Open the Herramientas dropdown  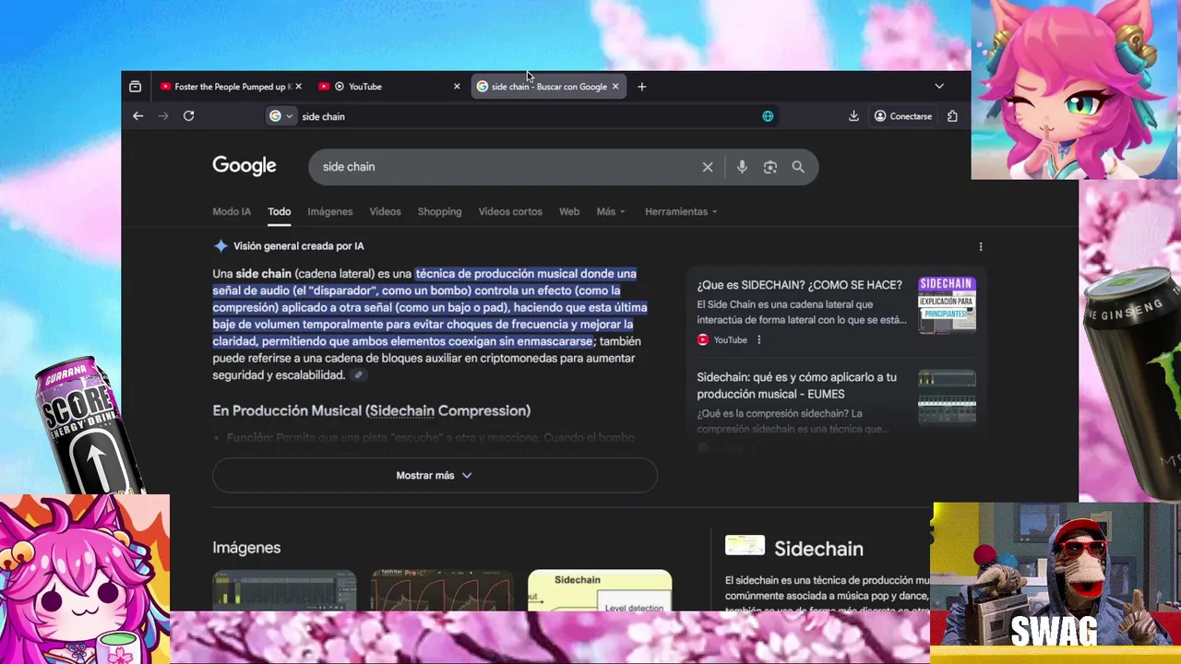pos(681,211)
